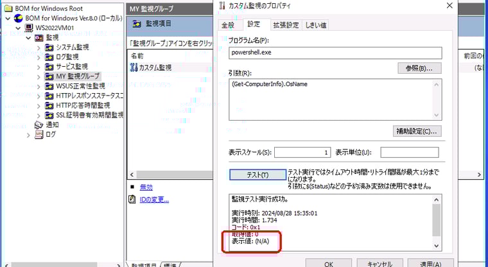Click the arguments box scroll down arrow
This screenshot has height=267, width=488.
(437, 115)
